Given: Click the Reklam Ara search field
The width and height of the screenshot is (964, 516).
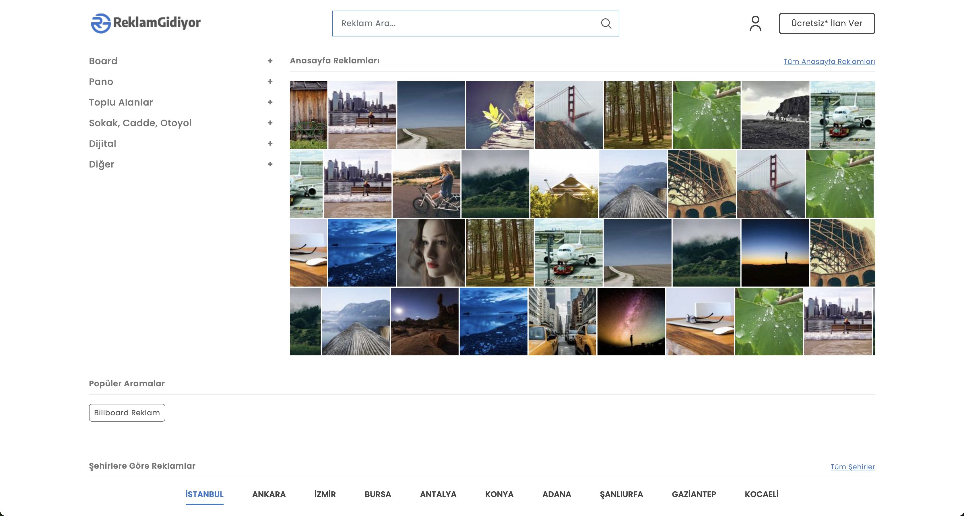Looking at the screenshot, I should pyautogui.click(x=464, y=24).
